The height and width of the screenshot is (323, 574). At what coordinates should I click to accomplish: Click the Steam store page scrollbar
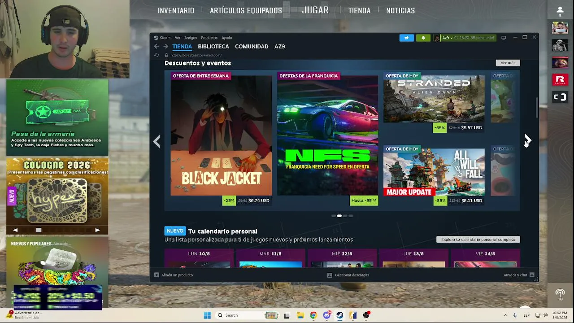pyautogui.click(x=536, y=109)
